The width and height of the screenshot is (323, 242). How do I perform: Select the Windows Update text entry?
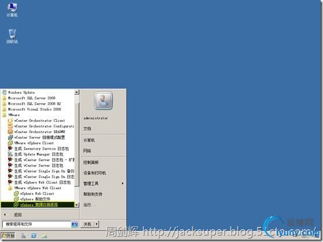[x=21, y=92]
